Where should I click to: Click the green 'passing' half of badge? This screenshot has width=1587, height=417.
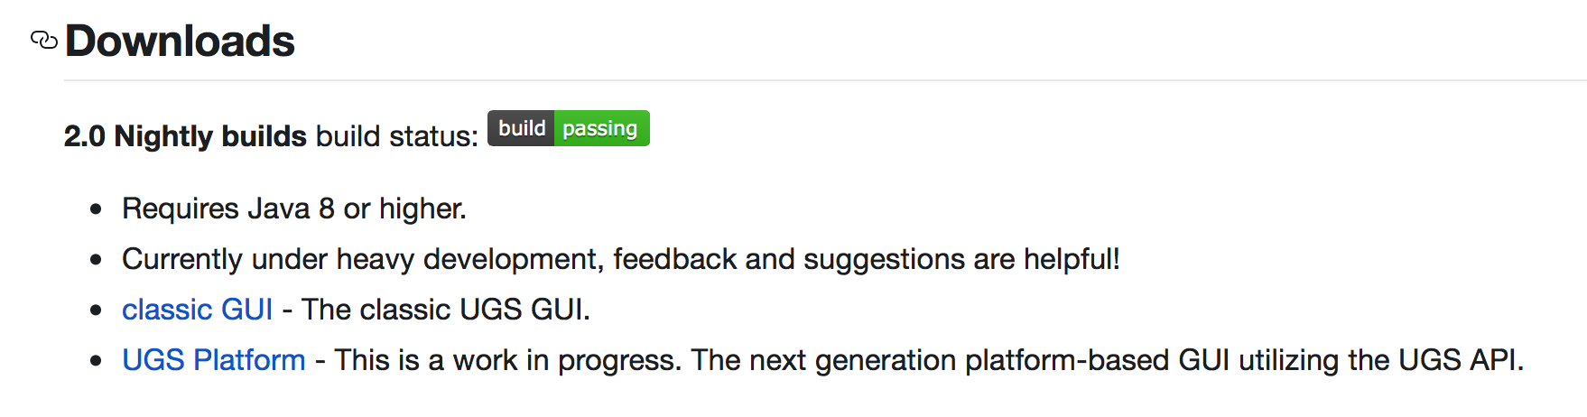click(602, 128)
